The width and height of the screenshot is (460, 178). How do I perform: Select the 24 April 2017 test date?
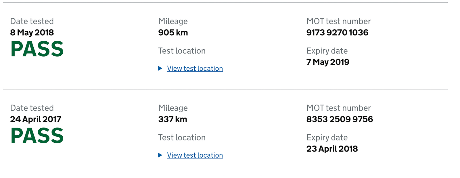pos(36,119)
